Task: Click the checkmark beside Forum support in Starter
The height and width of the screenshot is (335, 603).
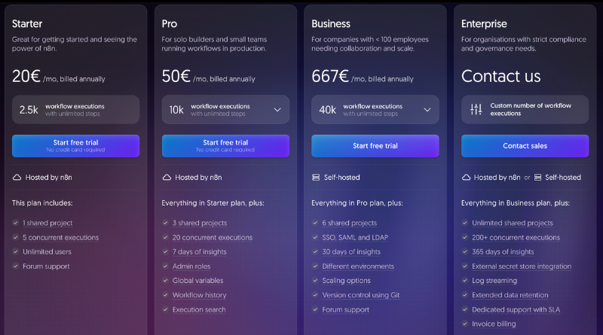Action: (16, 266)
